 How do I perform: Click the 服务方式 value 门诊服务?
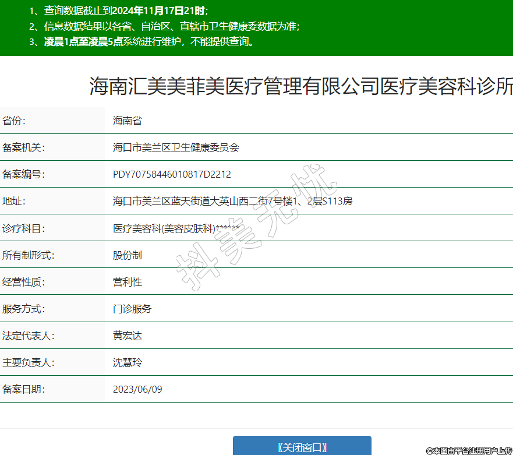(x=132, y=309)
